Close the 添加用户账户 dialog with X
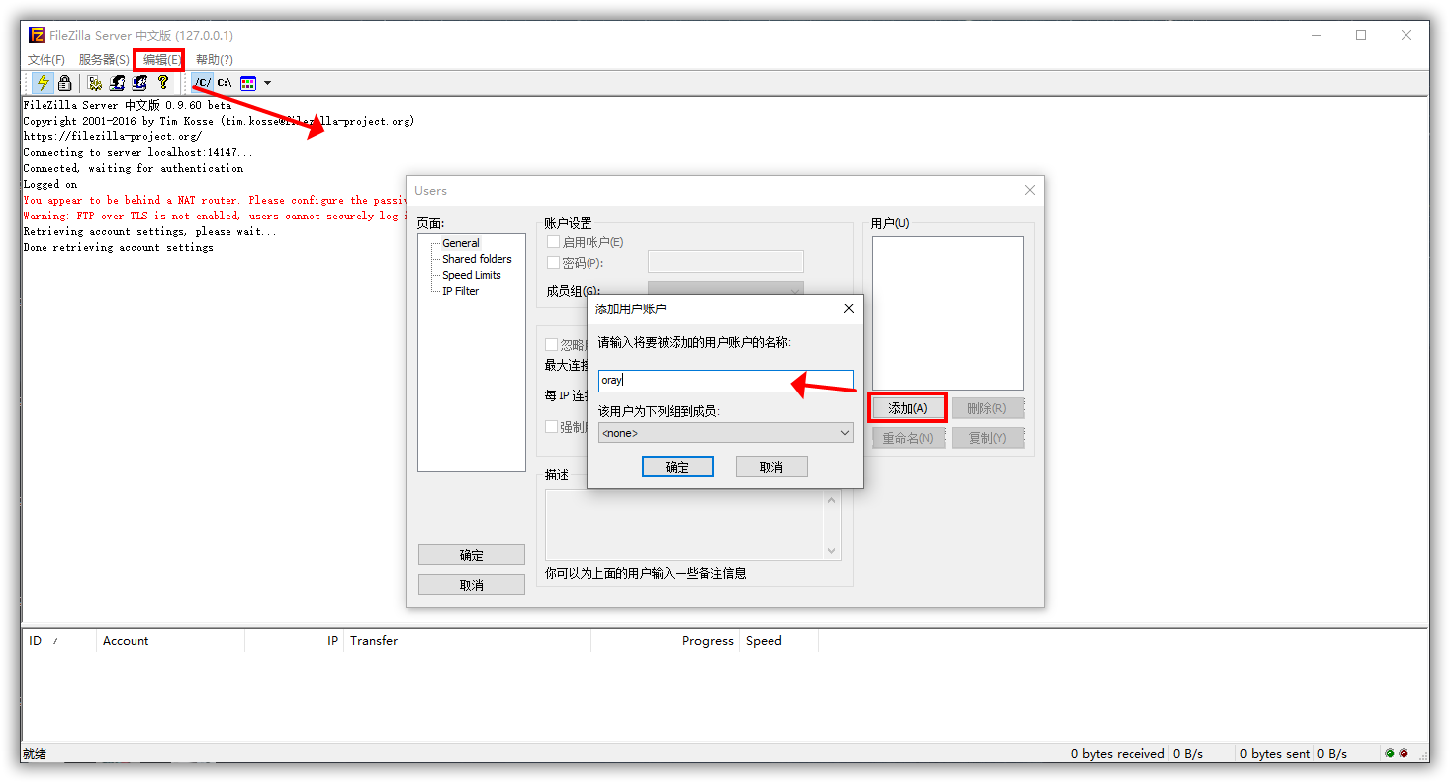 [848, 309]
